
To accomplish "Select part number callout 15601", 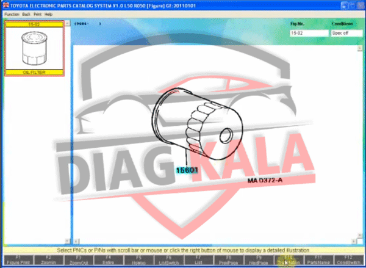I will [x=187, y=170].
